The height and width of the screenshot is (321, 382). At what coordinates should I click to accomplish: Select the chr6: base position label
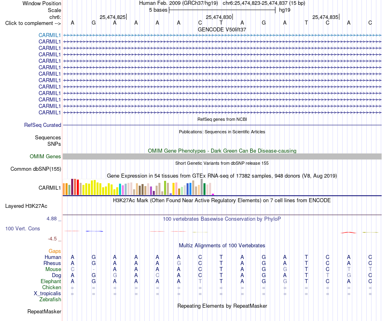(55, 17)
